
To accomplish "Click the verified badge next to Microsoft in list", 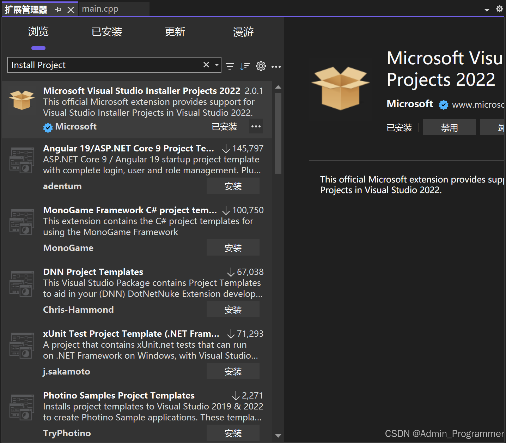I will (48, 127).
